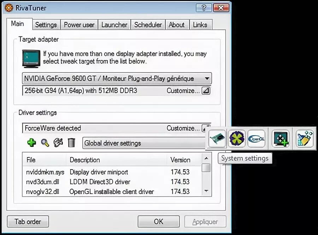Screen dimensions: 318x235
Task: Click the magnifying glass search icon
Action: [45, 143]
